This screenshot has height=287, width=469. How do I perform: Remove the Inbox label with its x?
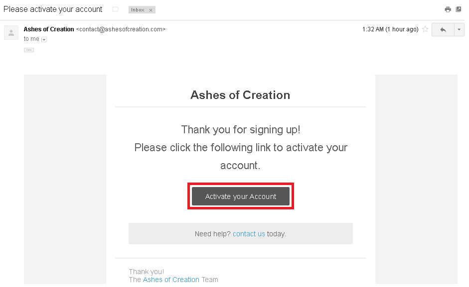(x=151, y=10)
